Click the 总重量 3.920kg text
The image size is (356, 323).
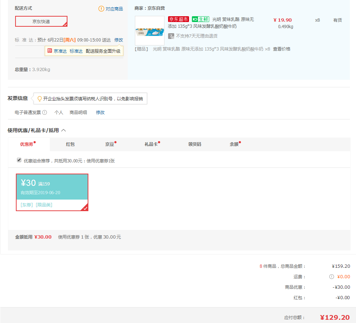pyautogui.click(x=32, y=70)
